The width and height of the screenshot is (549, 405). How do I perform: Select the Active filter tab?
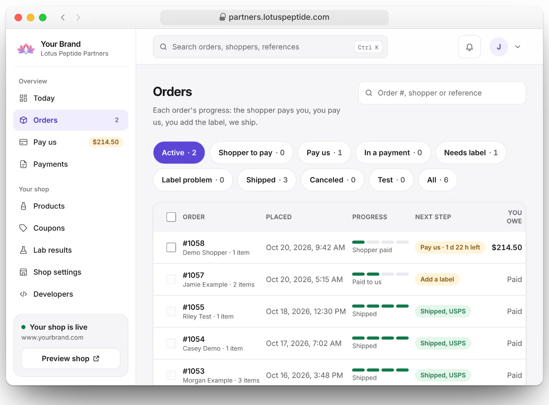[179, 153]
